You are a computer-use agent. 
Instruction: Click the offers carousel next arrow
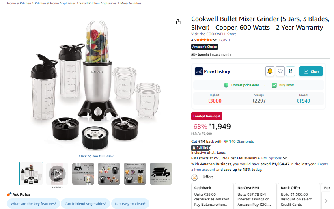tap(326, 201)
